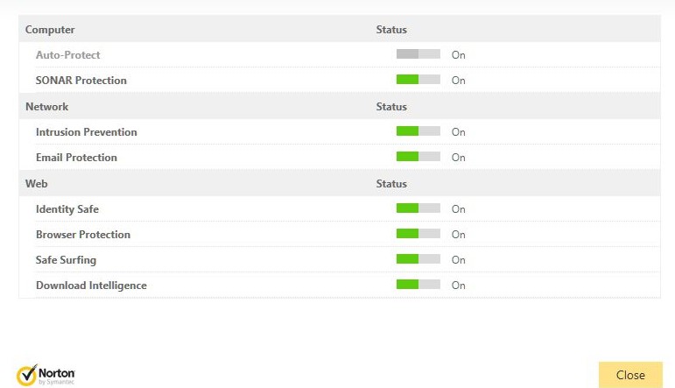
Task: Click the Browser Protection label
Action: (x=83, y=235)
